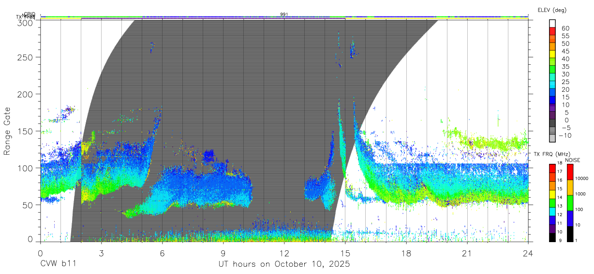Click the "Range Gate" y-axis label
Screen dimensions: 594x274
(8, 131)
